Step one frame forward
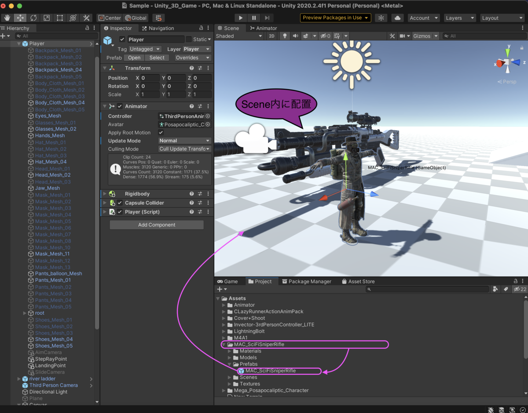The height and width of the screenshot is (413, 528). tap(267, 18)
